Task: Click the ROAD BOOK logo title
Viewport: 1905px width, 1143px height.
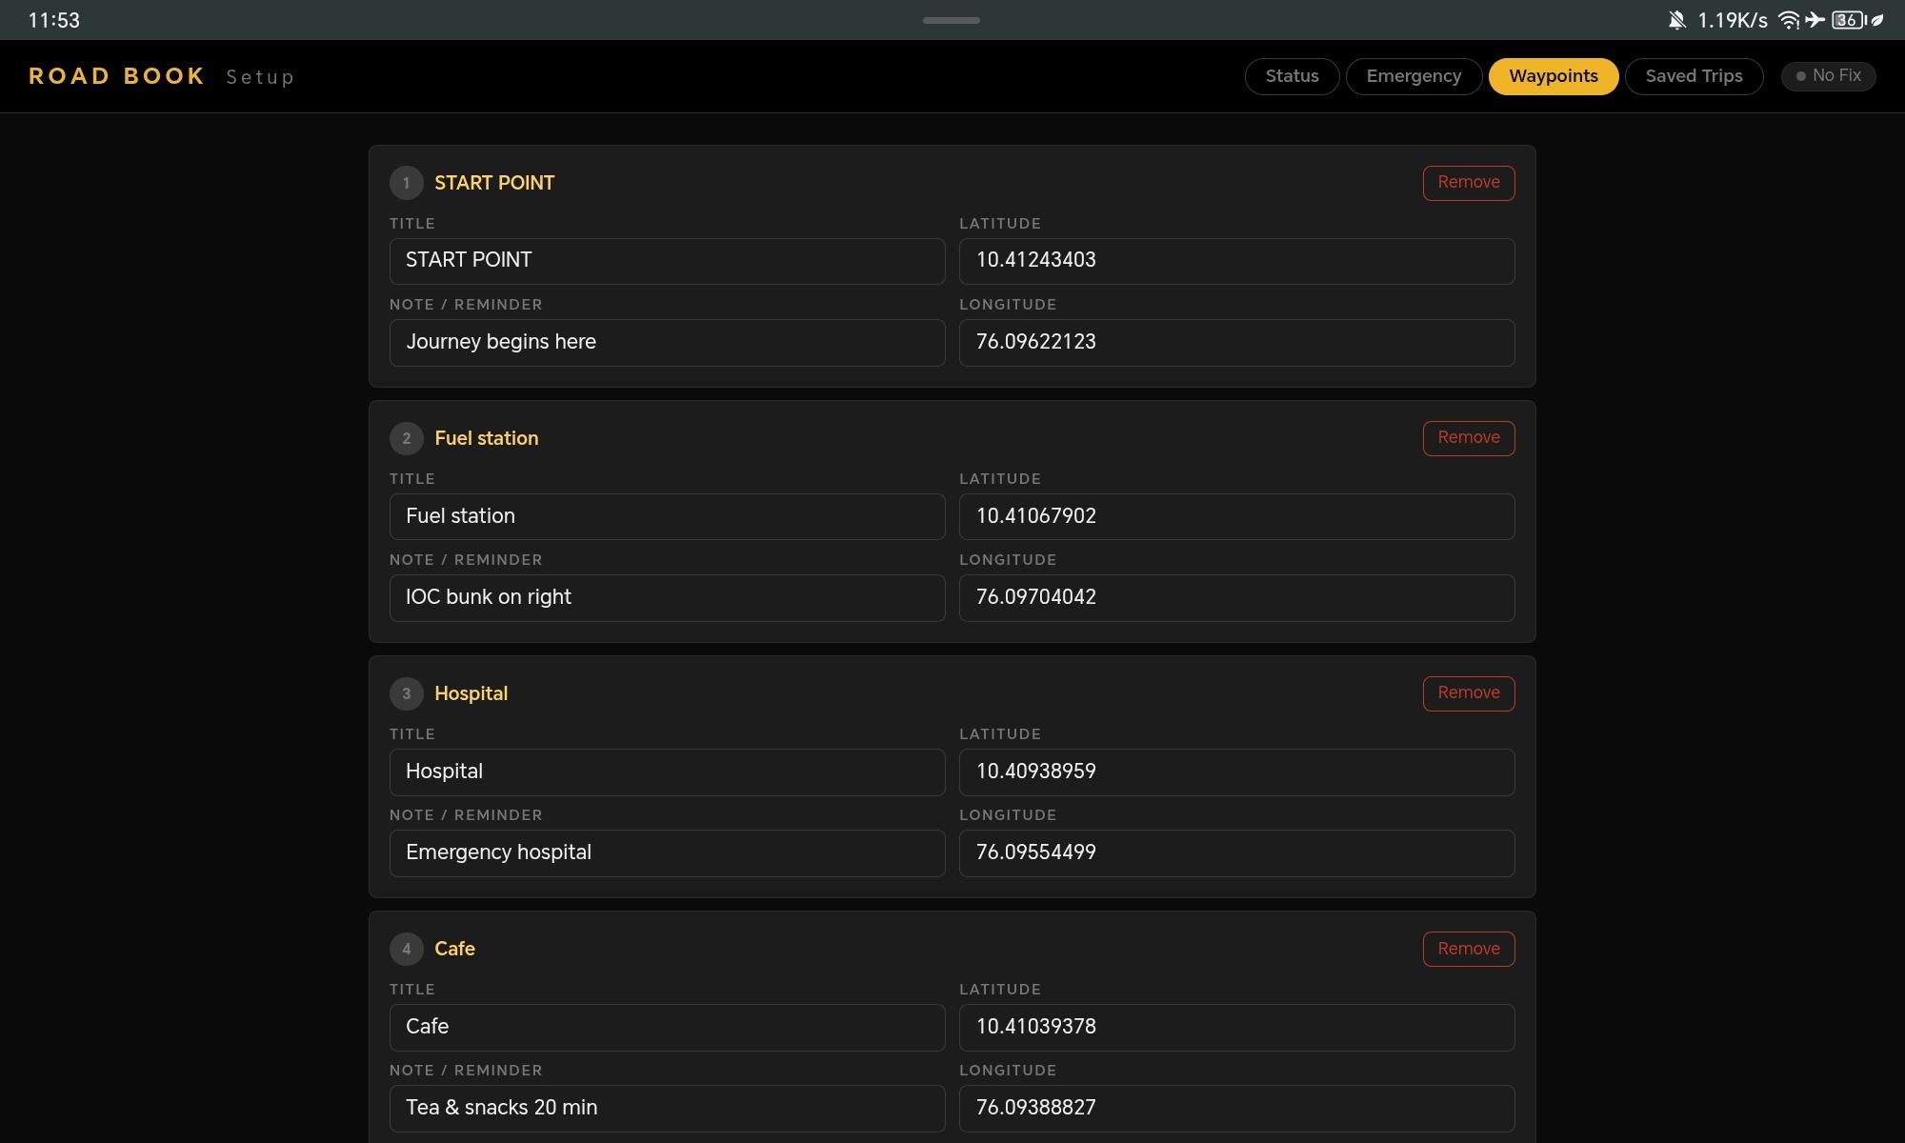Action: [x=117, y=76]
